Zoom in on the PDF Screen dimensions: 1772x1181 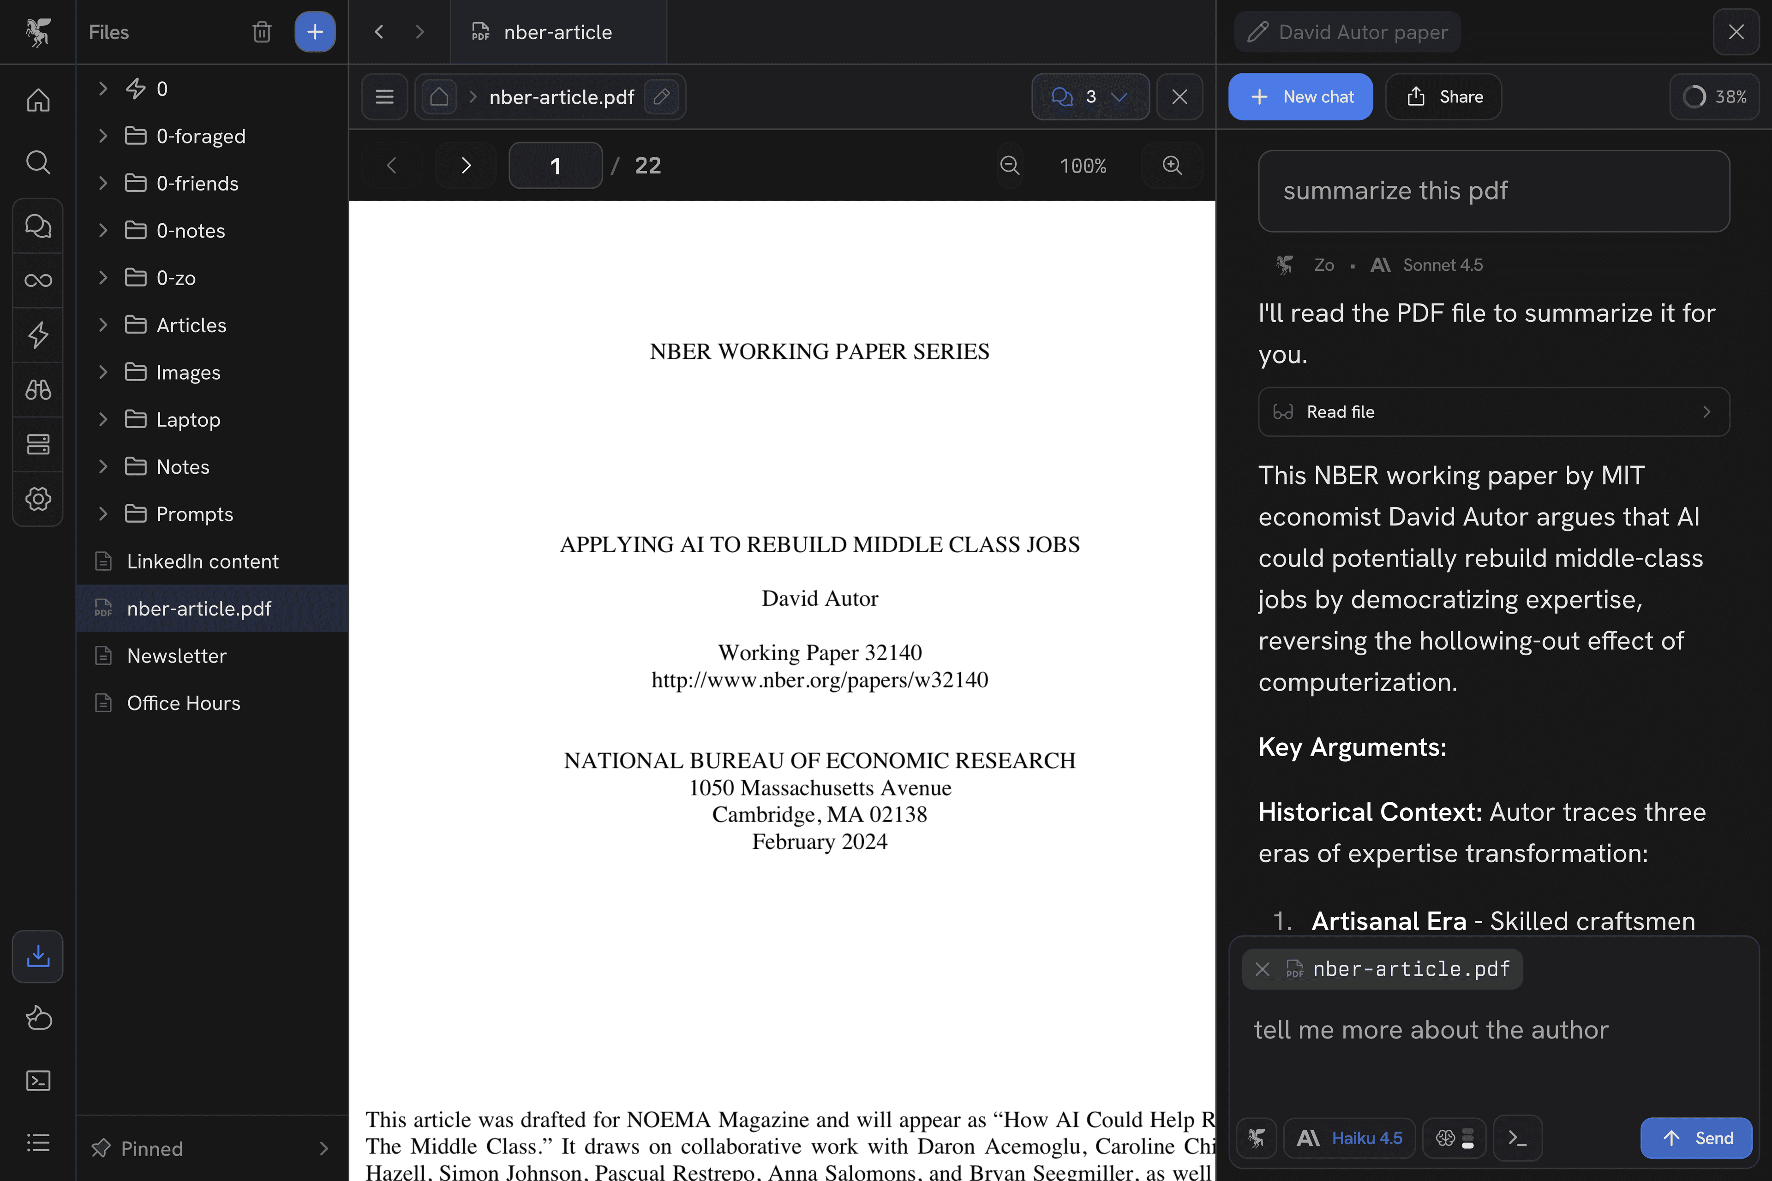[1172, 165]
